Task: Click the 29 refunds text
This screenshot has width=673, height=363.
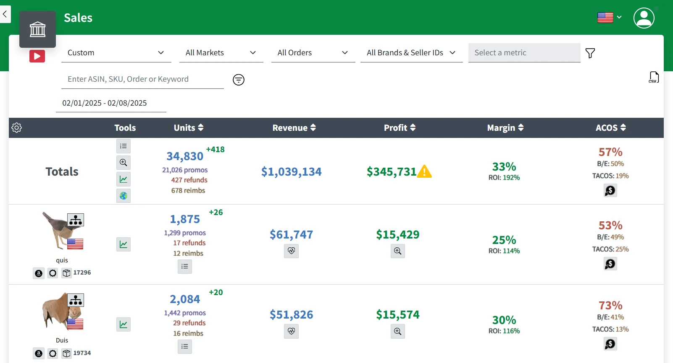Action: tap(189, 323)
